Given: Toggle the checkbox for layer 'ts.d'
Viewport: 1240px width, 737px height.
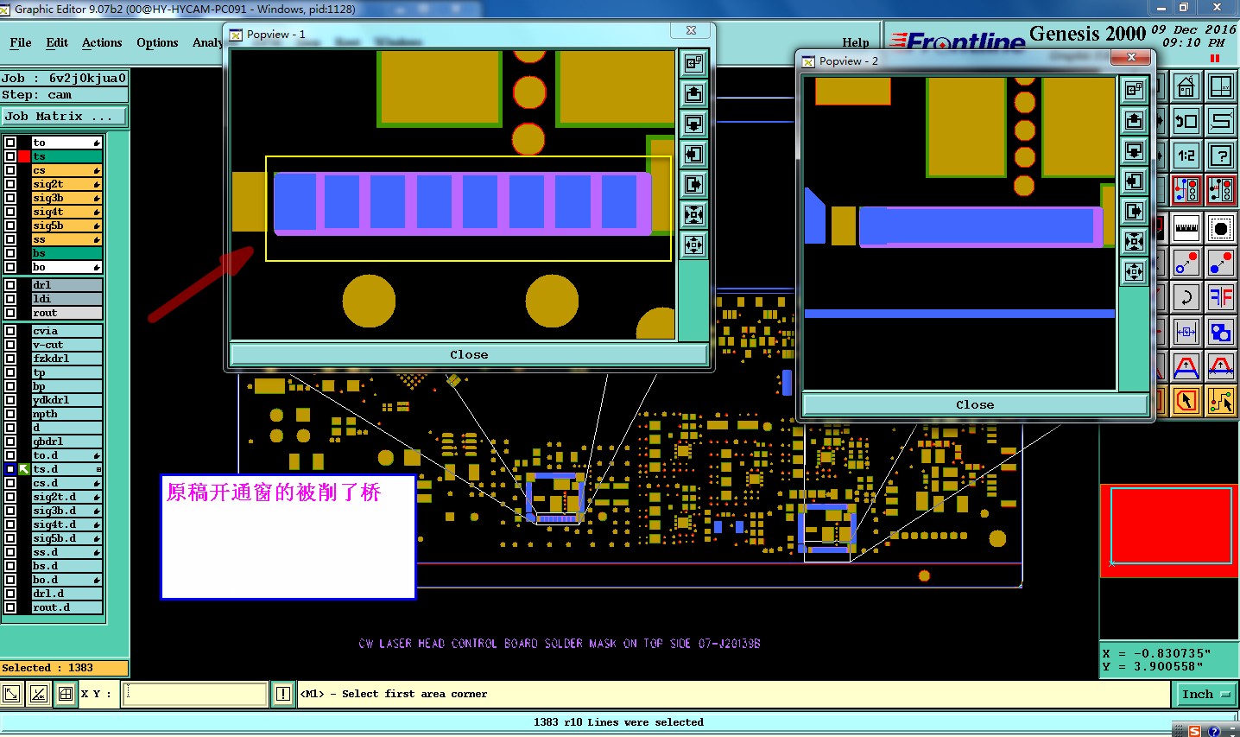Looking at the screenshot, I should click(10, 469).
